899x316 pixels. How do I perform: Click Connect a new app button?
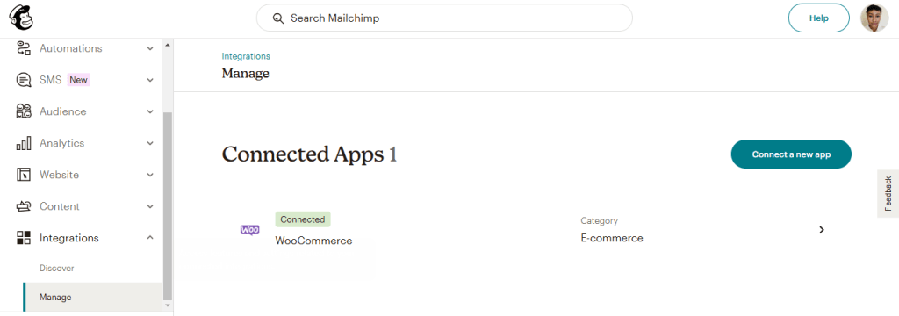coord(791,154)
